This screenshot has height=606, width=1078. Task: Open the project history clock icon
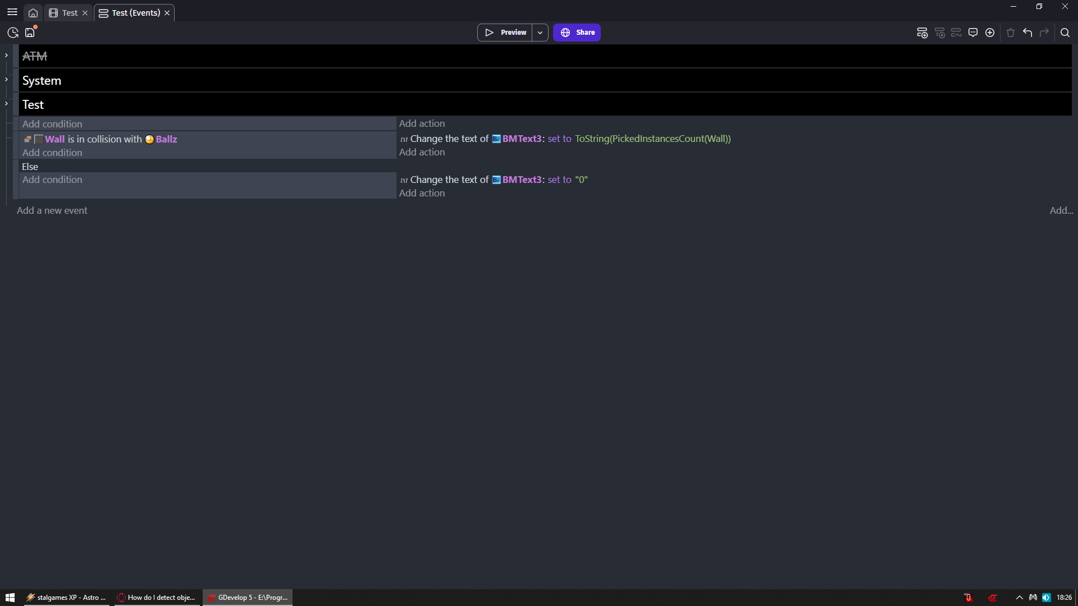point(13,33)
